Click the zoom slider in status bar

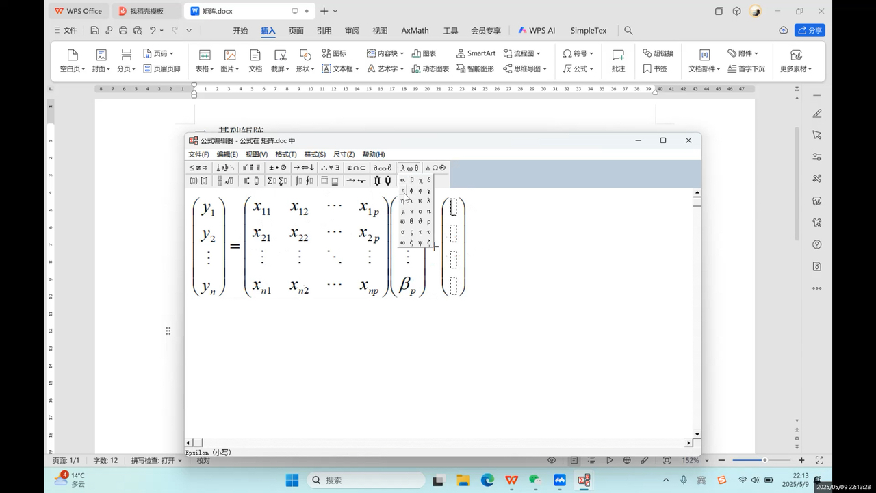[764, 460]
